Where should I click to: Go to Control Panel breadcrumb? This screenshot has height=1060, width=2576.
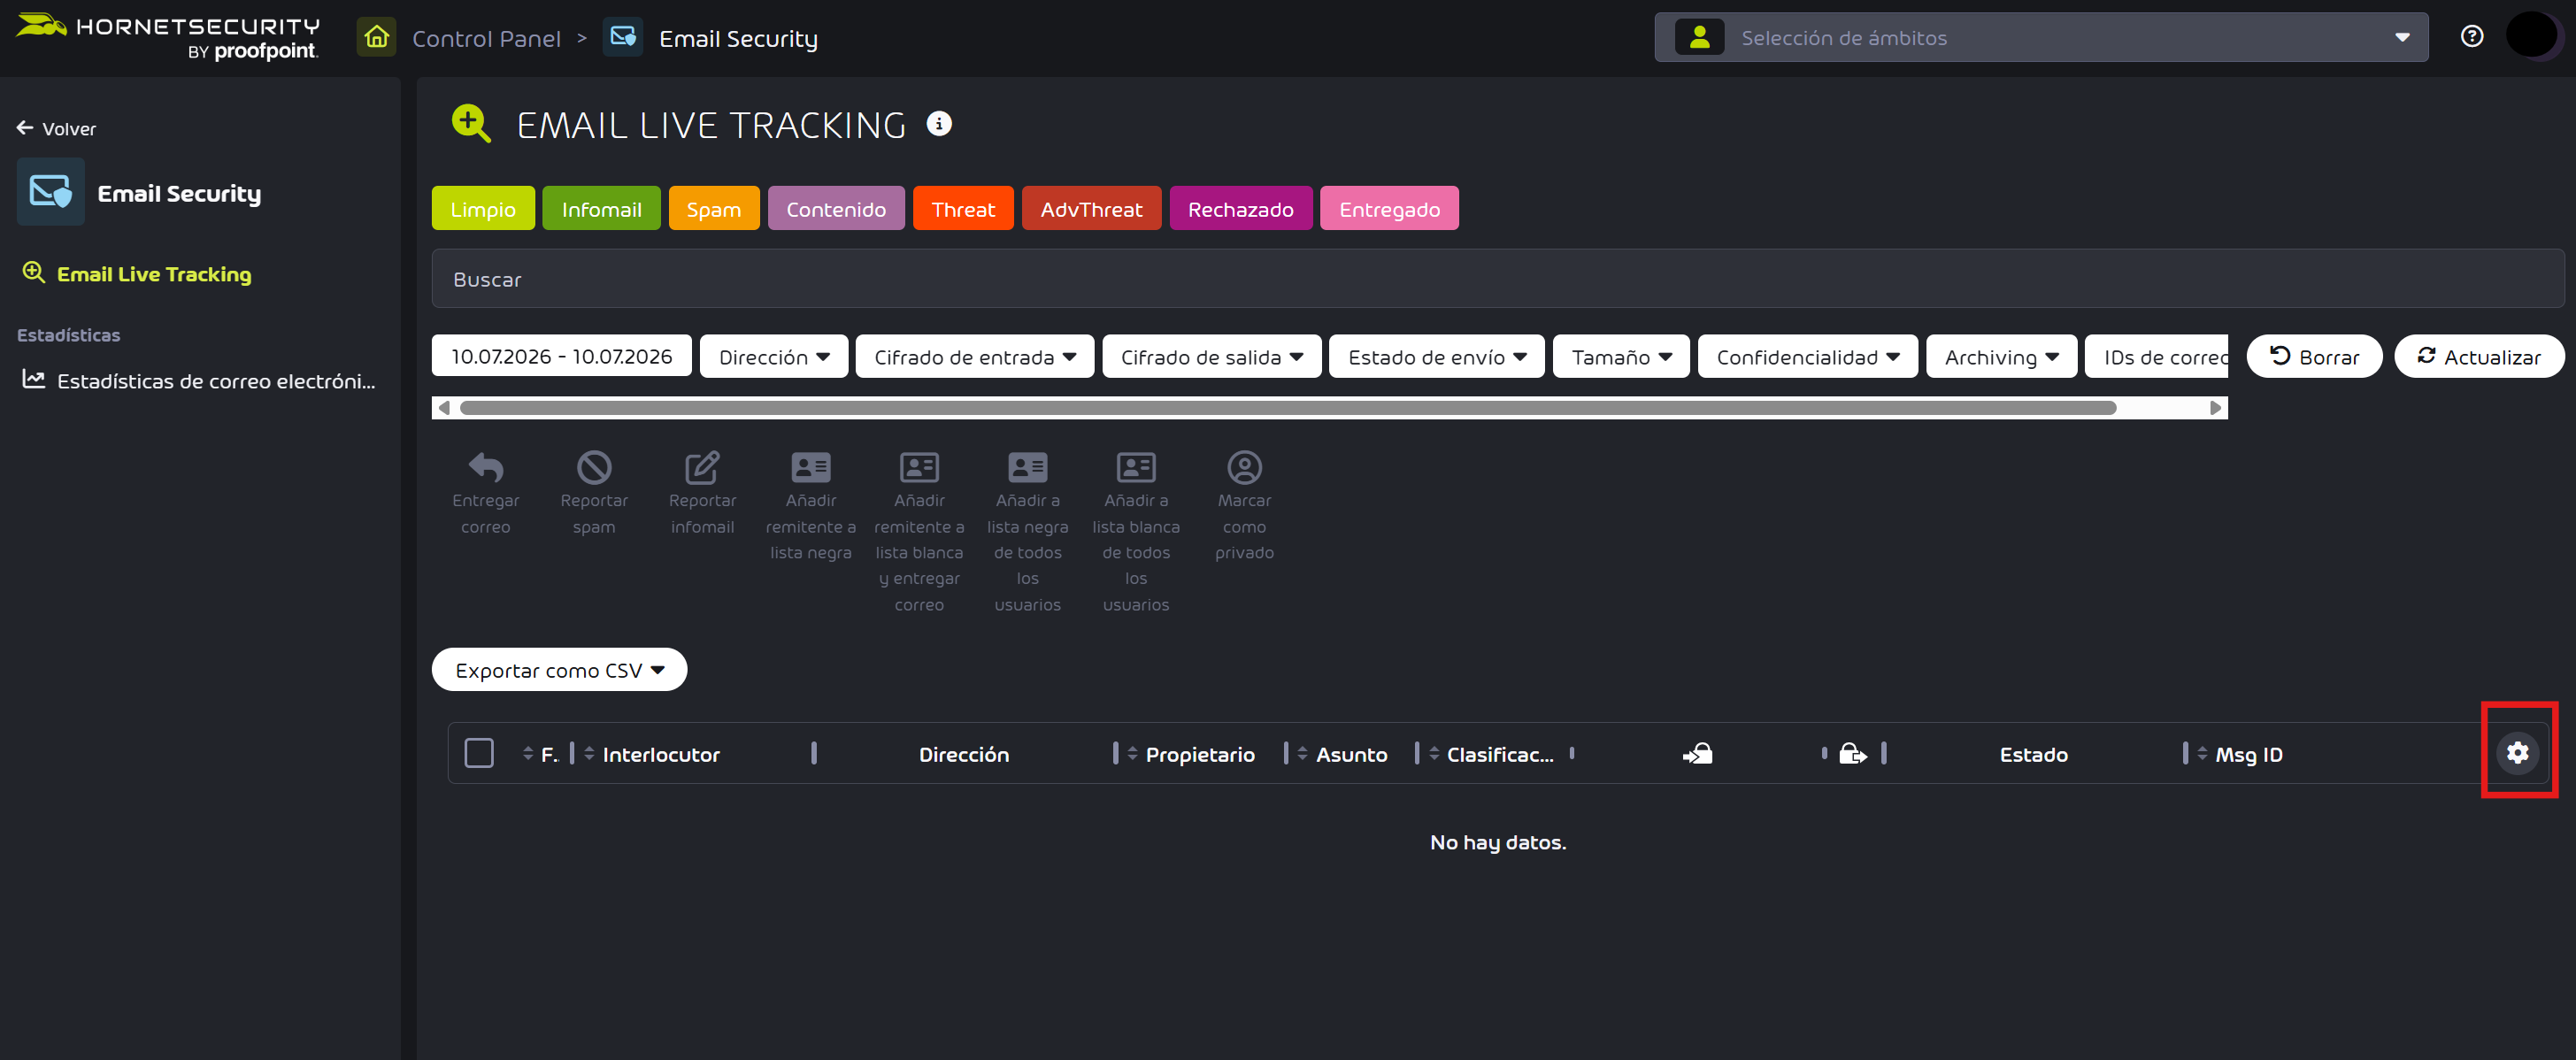(x=486, y=39)
